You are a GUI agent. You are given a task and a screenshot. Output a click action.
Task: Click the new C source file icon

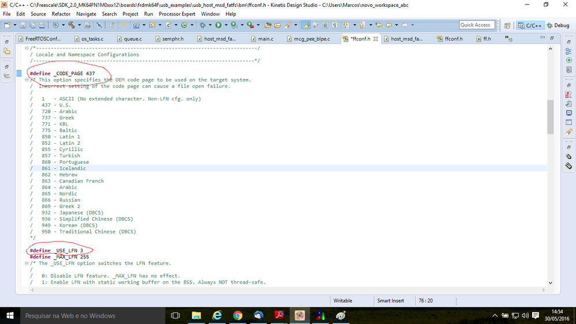pos(168,25)
